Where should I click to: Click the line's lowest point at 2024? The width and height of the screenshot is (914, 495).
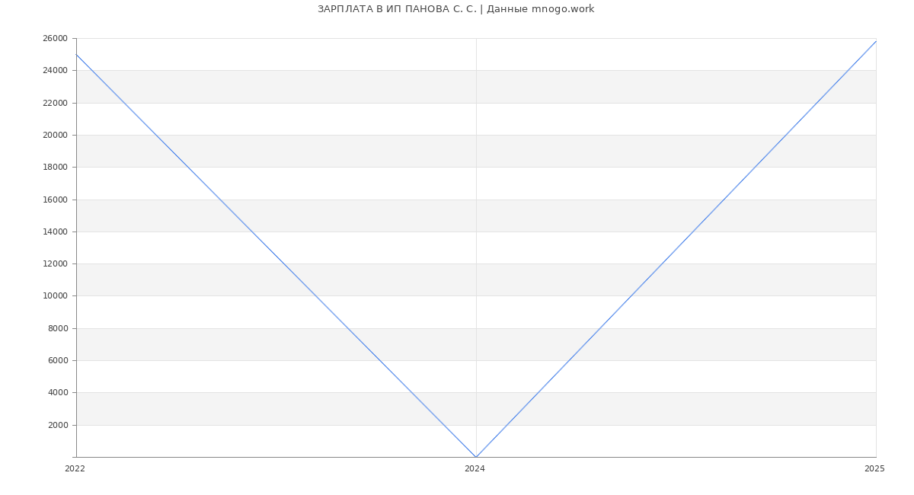coord(476,457)
